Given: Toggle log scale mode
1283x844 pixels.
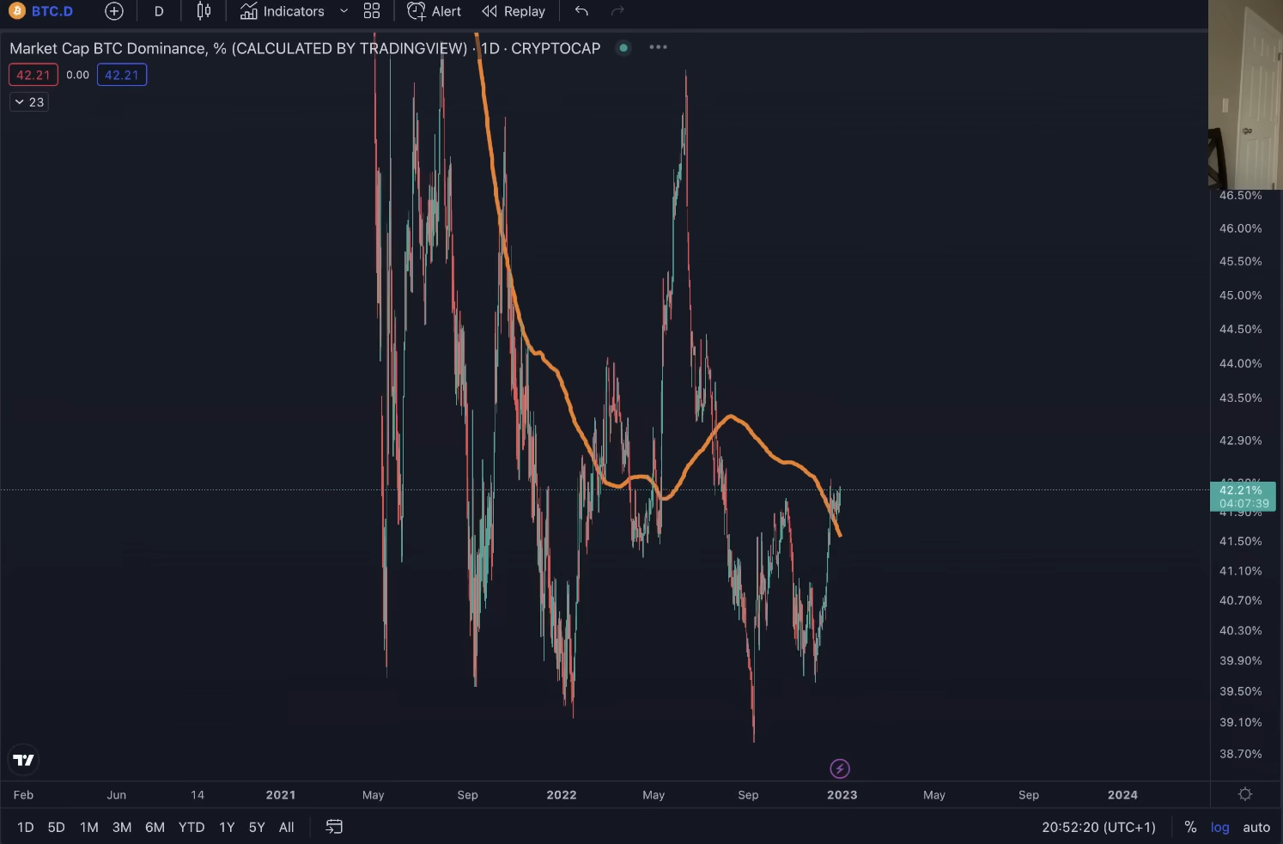Looking at the screenshot, I should click(1219, 827).
